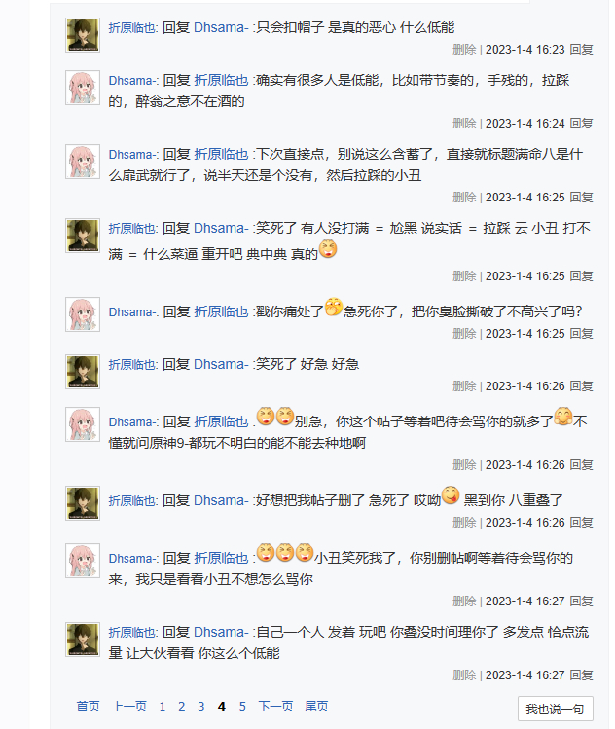The image size is (615, 729).
Task: Reply to the 16:24 comment via 回复
Action: click(581, 124)
